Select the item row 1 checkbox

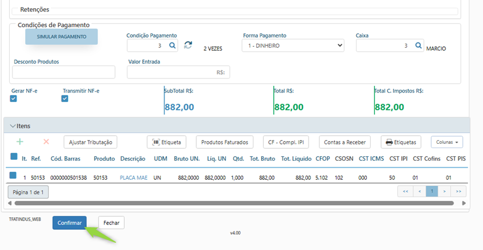point(13,175)
